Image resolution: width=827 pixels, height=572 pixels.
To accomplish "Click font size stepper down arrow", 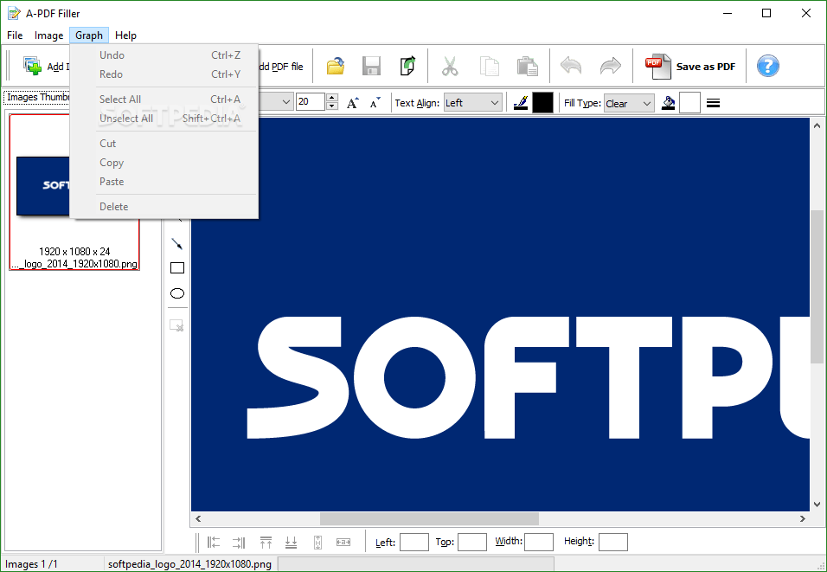I will coord(331,106).
